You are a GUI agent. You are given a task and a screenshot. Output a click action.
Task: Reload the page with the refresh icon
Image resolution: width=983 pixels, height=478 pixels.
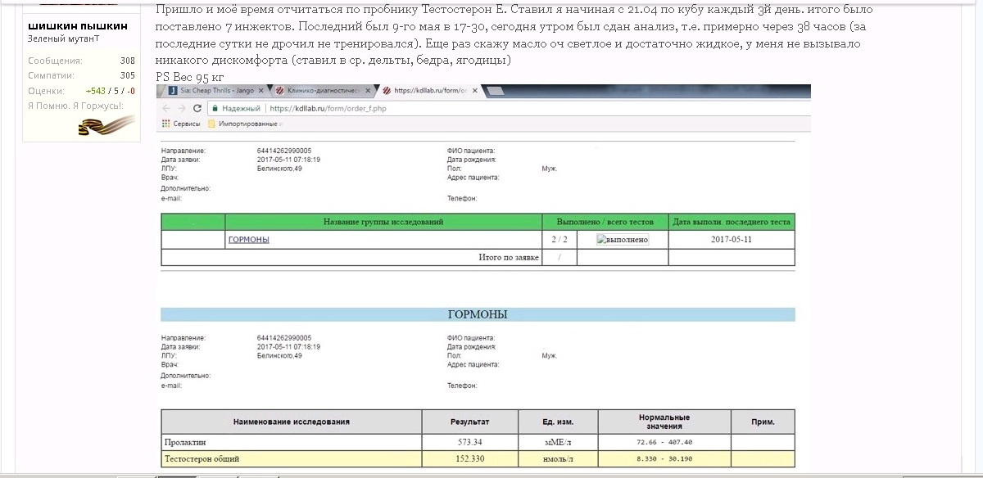[197, 108]
